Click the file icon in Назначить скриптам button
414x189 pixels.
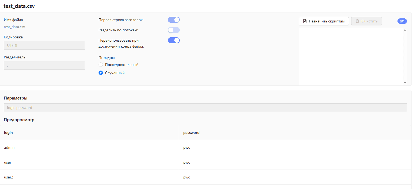click(x=305, y=21)
